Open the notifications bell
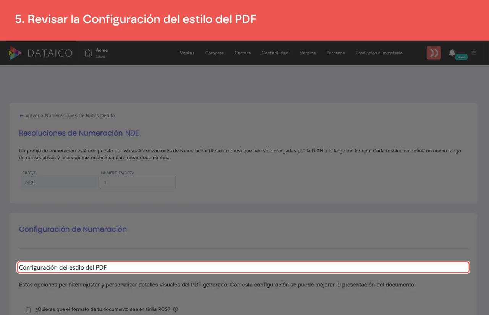489x315 pixels. (x=452, y=53)
